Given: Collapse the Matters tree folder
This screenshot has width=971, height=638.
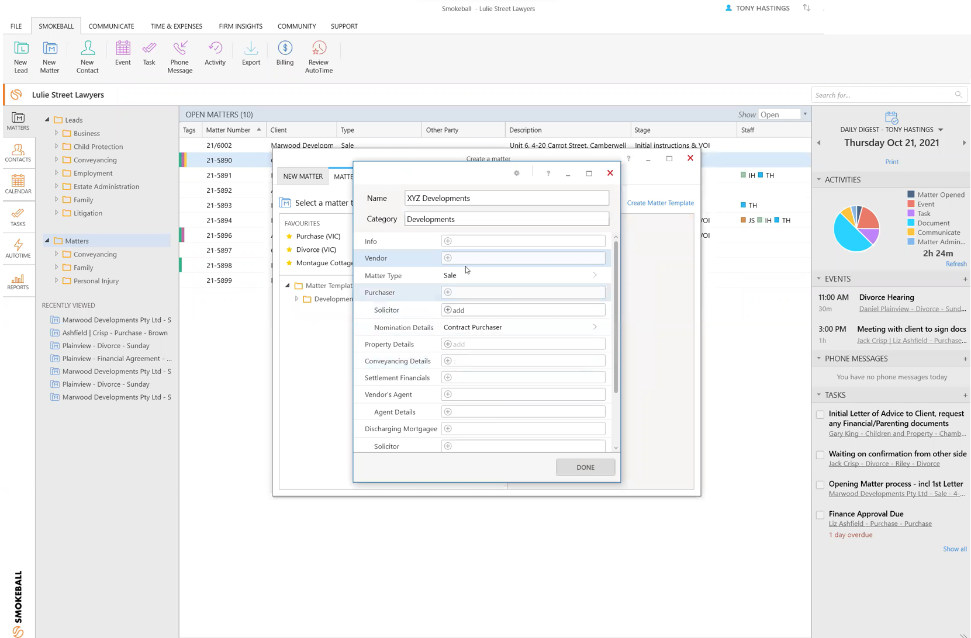Looking at the screenshot, I should [47, 240].
